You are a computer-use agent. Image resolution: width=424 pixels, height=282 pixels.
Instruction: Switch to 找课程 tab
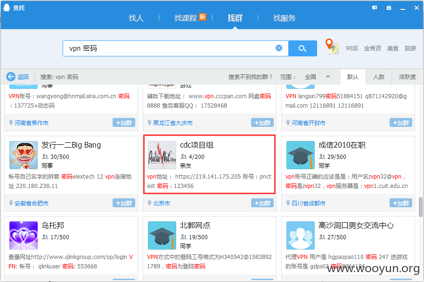186,18
